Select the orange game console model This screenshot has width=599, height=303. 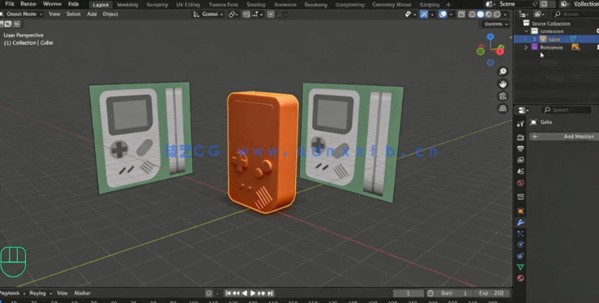[x=263, y=151]
